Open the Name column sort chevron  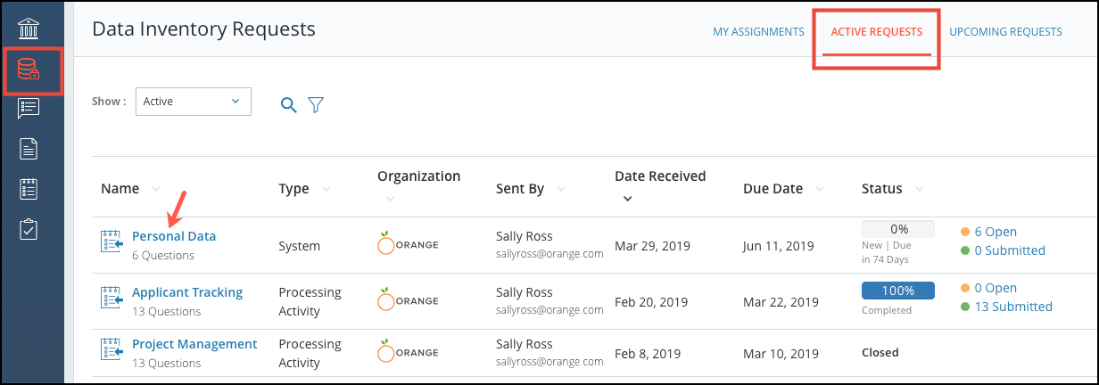pyautogui.click(x=156, y=189)
